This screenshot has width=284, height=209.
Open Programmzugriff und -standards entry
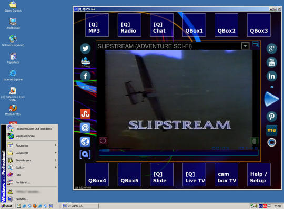click(x=32, y=129)
